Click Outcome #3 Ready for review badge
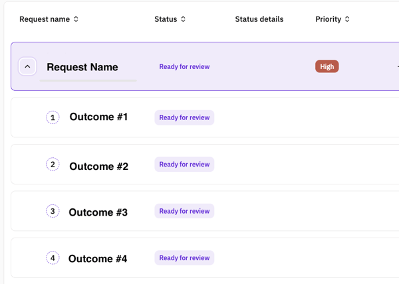Screen dimensions: 399x284 (184, 211)
